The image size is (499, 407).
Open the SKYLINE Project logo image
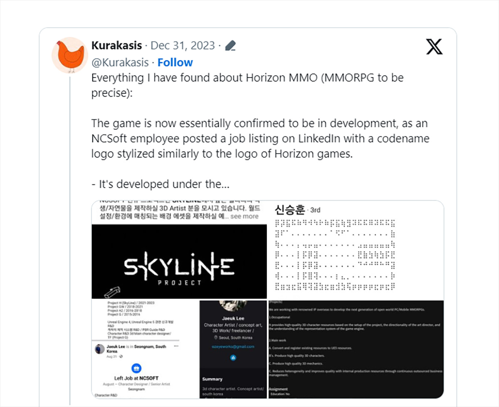coord(179,250)
